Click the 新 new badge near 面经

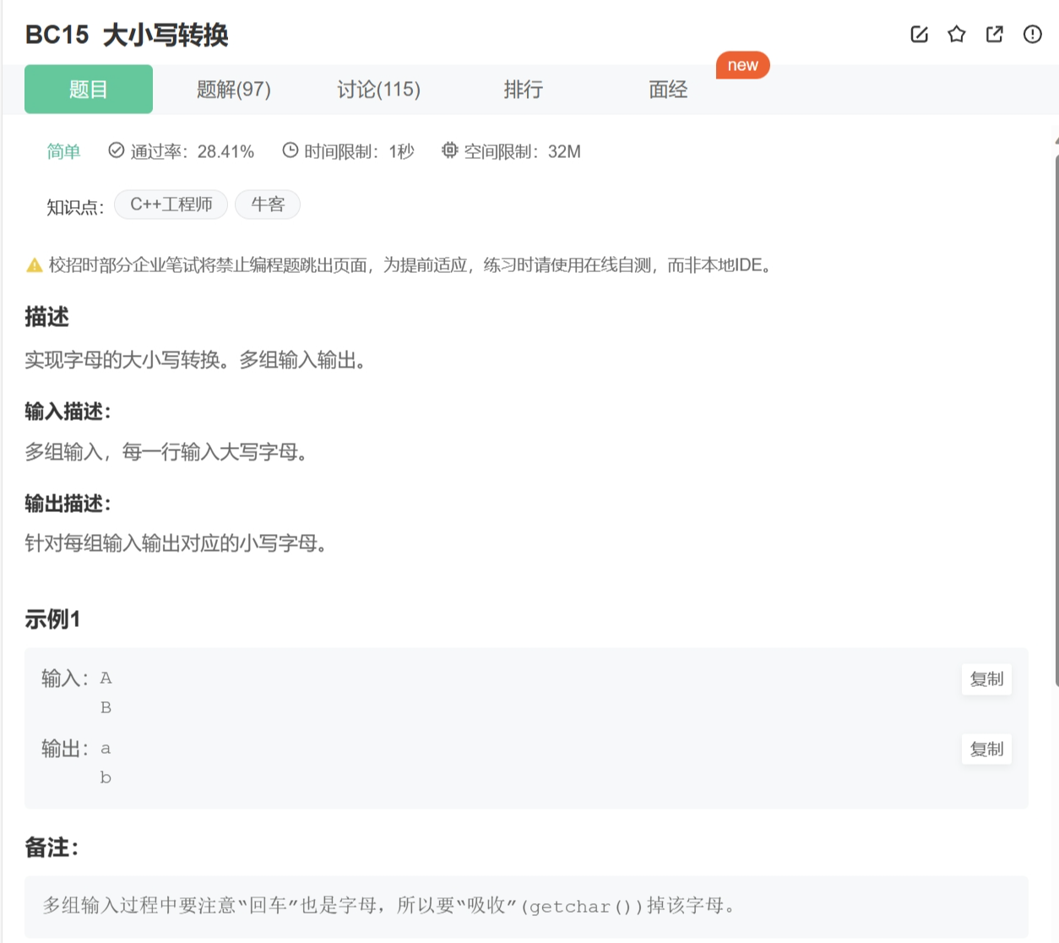742,65
